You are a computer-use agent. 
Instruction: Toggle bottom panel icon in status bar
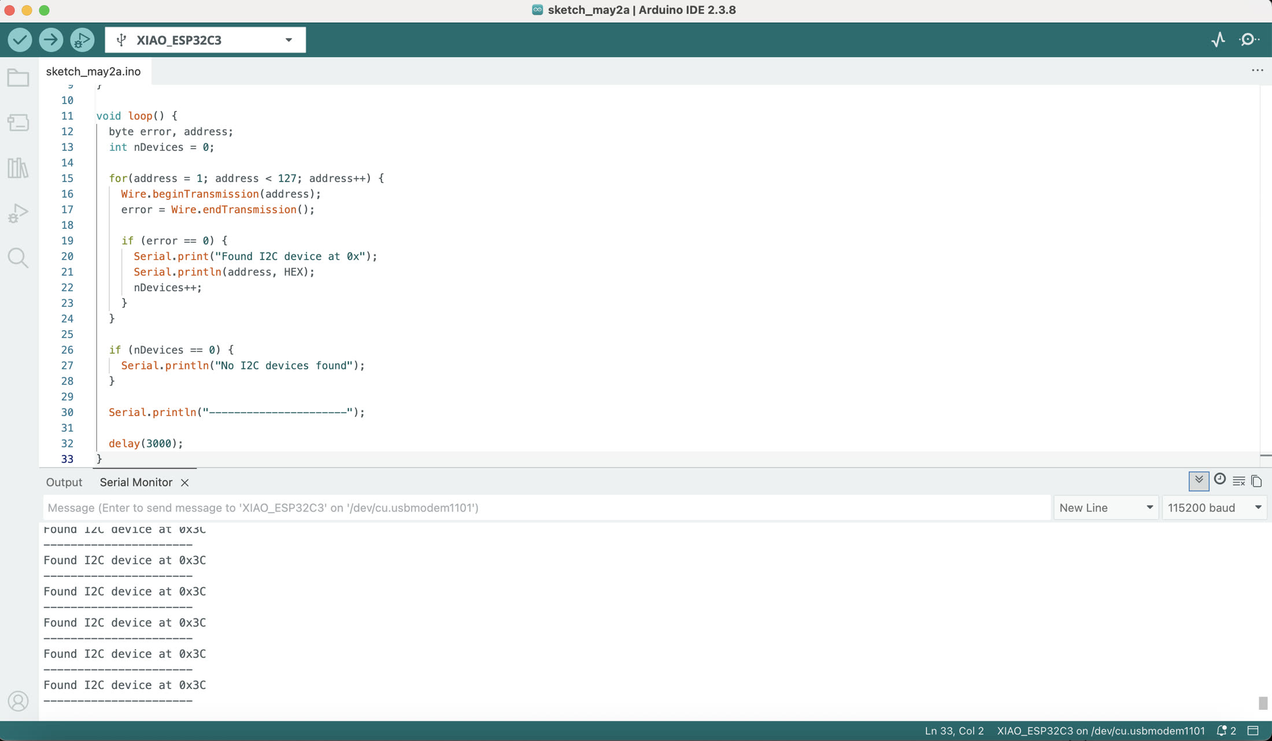tap(1253, 731)
